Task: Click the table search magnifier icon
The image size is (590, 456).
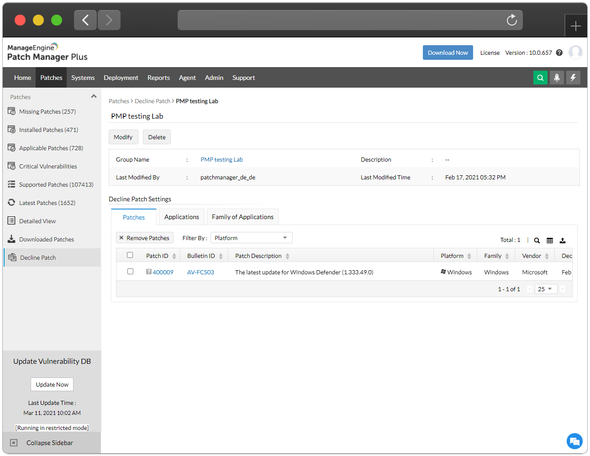Action: point(537,240)
